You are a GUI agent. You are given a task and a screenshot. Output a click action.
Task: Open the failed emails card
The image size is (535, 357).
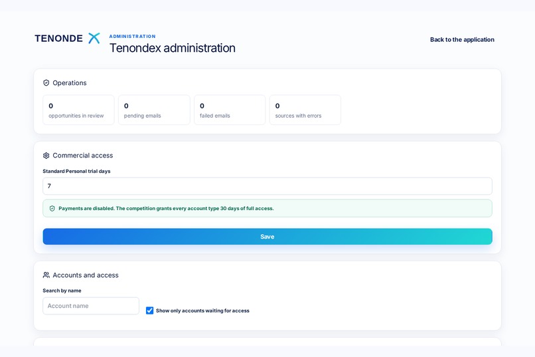pos(230,110)
